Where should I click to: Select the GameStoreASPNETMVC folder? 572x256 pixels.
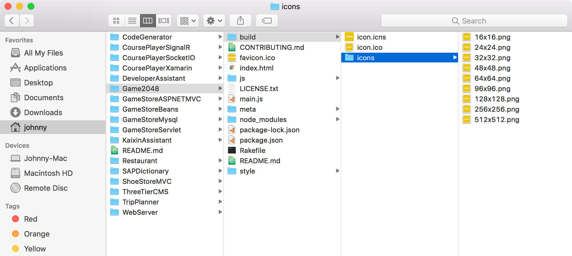tap(165, 99)
